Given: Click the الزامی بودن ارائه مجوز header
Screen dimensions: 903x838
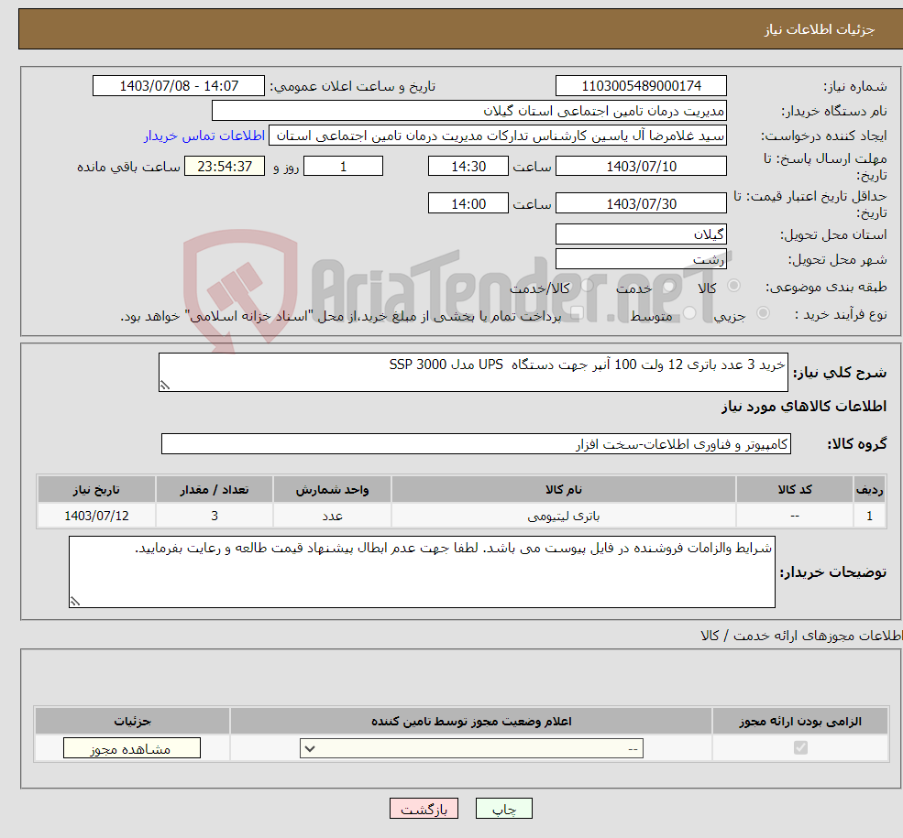Looking at the screenshot, I should 800,722.
